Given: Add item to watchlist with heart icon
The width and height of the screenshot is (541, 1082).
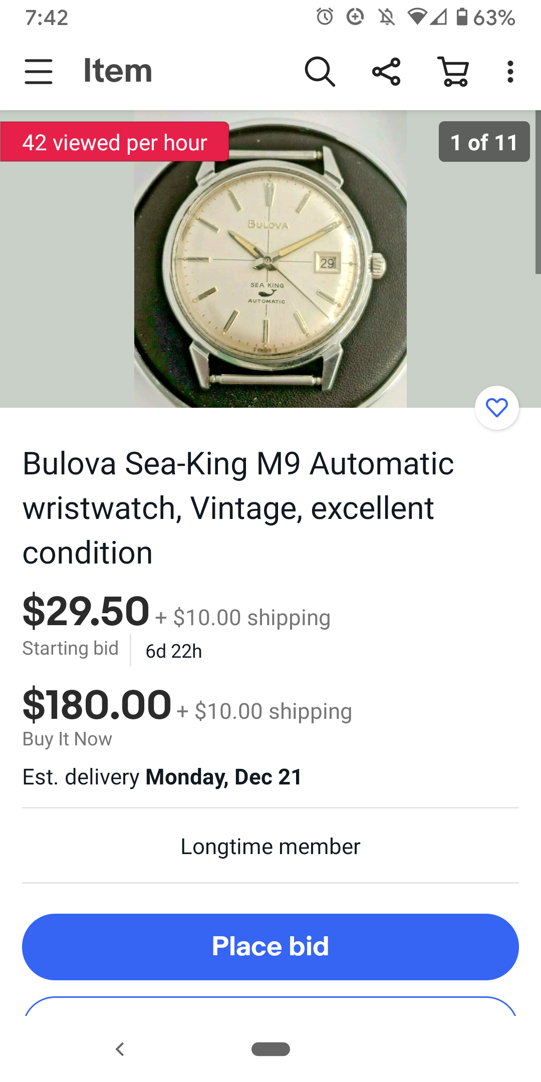Looking at the screenshot, I should [x=496, y=408].
